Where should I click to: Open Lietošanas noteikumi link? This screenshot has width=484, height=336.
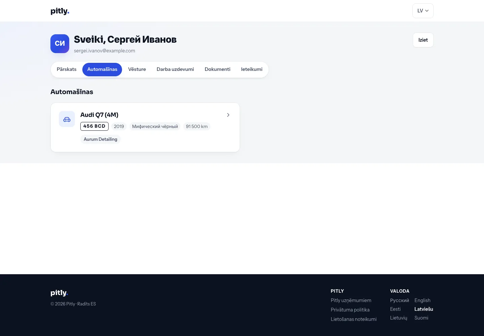point(354,319)
